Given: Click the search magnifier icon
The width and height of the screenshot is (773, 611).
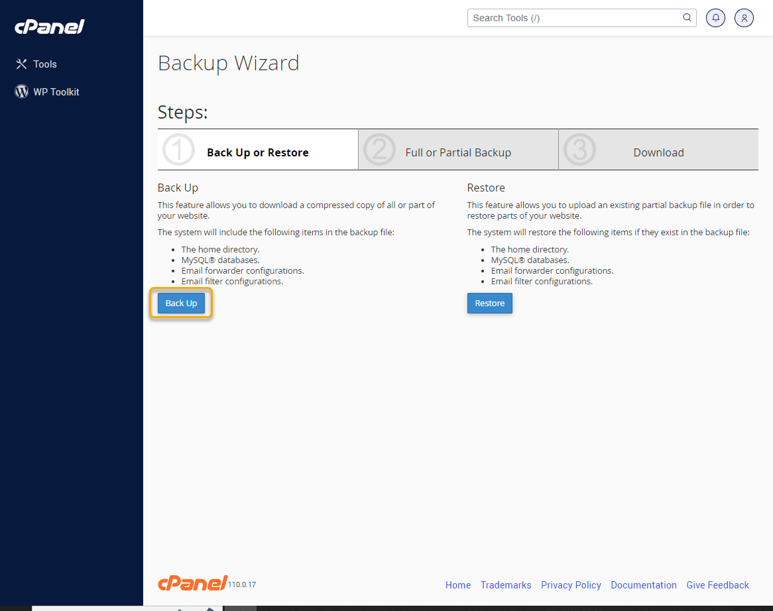Looking at the screenshot, I should (687, 18).
